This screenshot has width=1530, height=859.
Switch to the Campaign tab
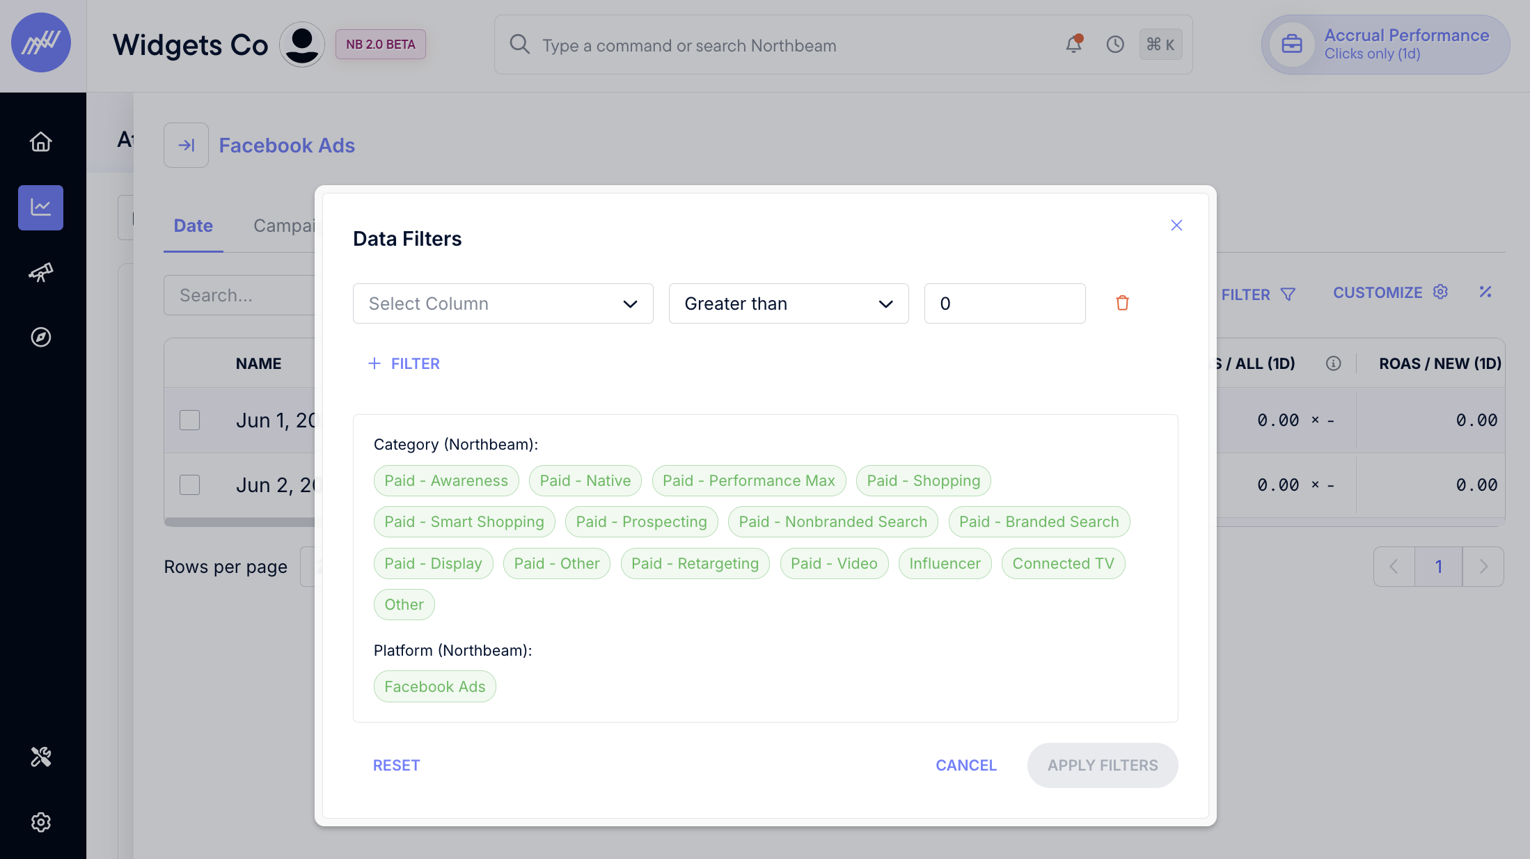(x=284, y=226)
